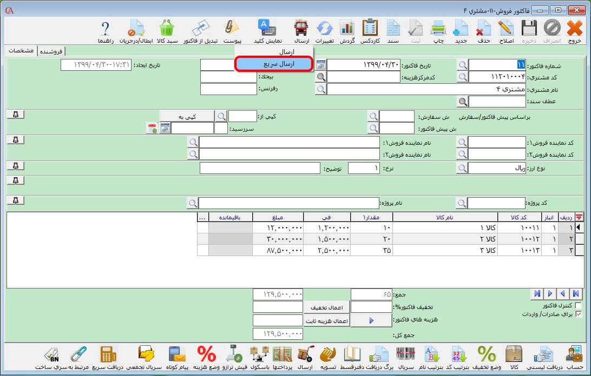Enable the کنترل فاکتور checkbox
This screenshot has width=591, height=376.
(x=579, y=306)
